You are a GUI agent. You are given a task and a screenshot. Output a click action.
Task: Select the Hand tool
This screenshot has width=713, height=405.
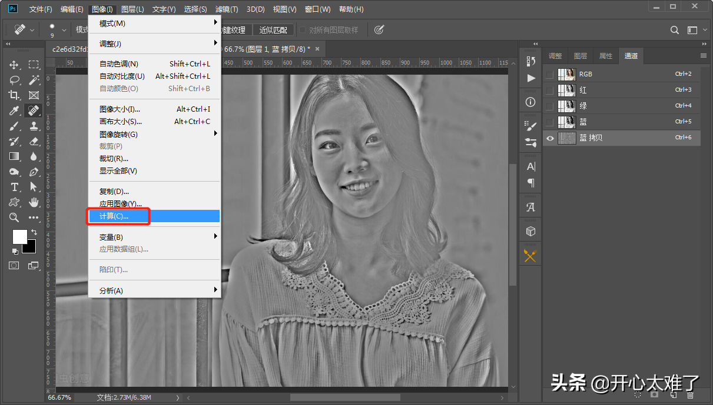[34, 202]
